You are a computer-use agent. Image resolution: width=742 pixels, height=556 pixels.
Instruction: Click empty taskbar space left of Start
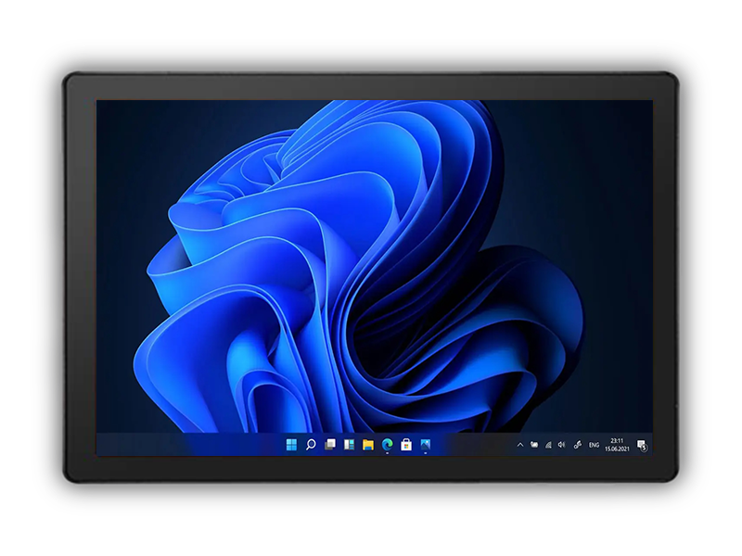(x=185, y=445)
